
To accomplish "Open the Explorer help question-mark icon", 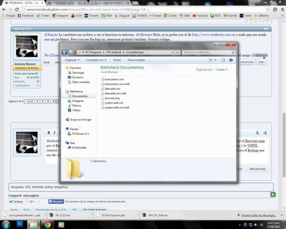I will click(x=231, y=60).
